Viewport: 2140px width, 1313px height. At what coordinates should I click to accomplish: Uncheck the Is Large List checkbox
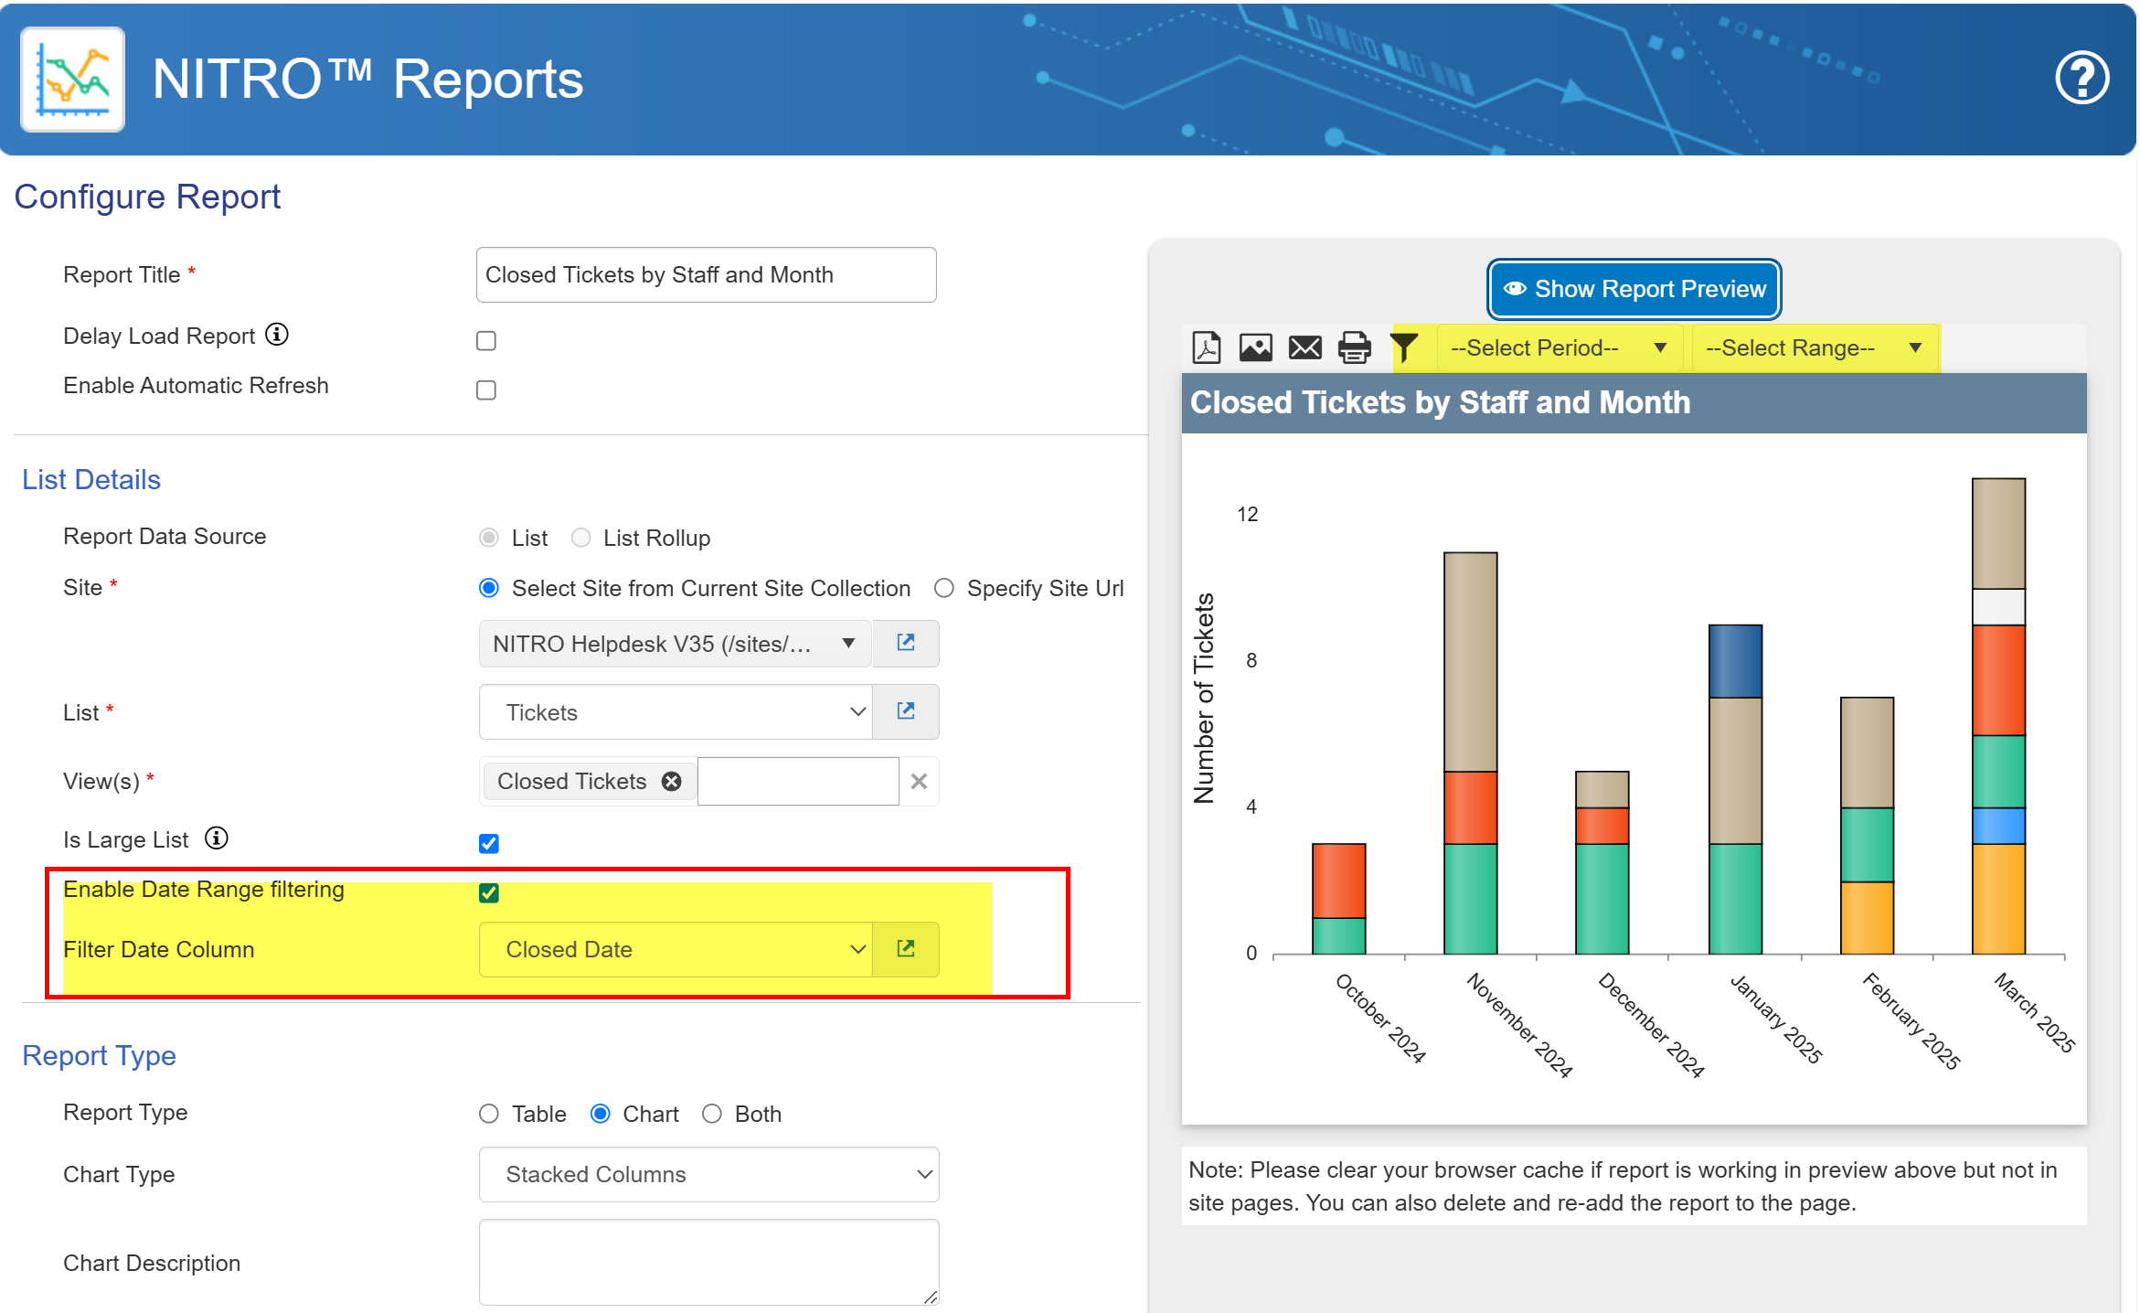click(x=489, y=843)
